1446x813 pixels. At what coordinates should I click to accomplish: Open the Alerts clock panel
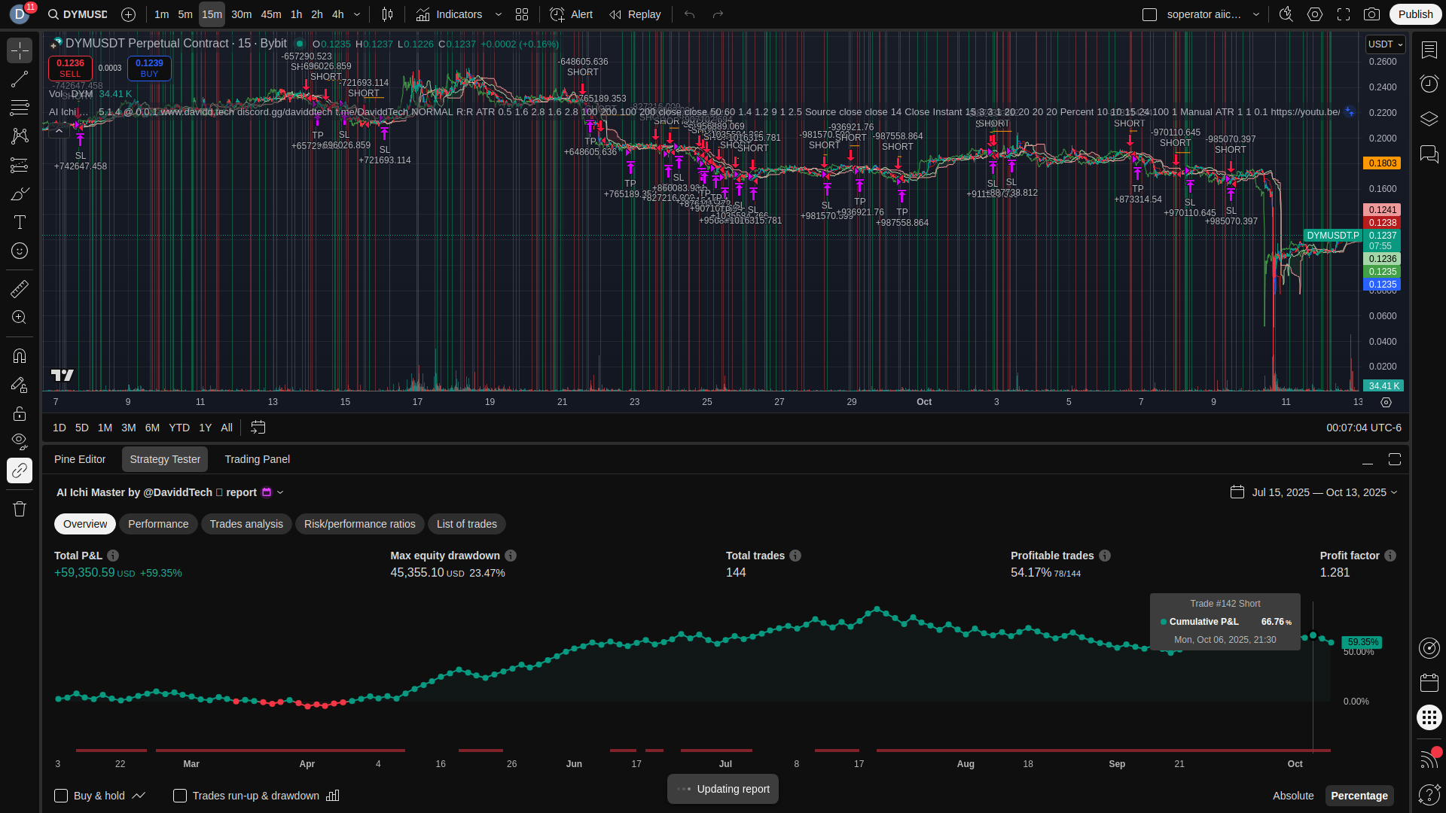click(1429, 84)
